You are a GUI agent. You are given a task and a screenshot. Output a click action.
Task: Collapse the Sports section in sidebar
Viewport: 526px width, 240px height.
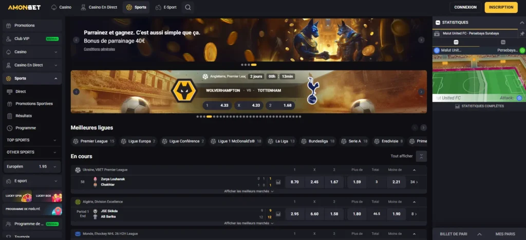click(32, 78)
